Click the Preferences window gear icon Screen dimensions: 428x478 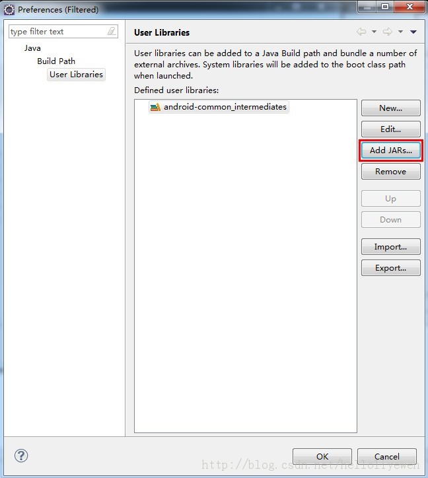pyautogui.click(x=9, y=10)
